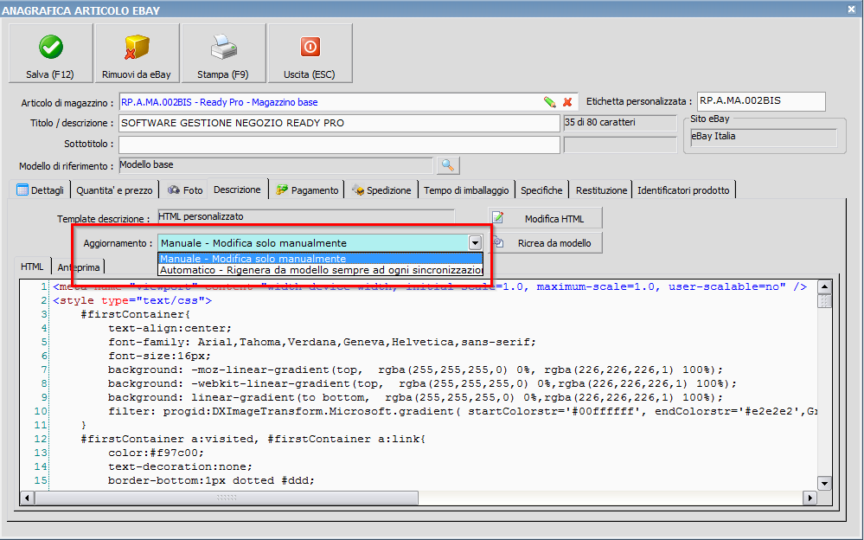
Task: Click the Salva (F12) green checkmark button
Action: tap(51, 54)
